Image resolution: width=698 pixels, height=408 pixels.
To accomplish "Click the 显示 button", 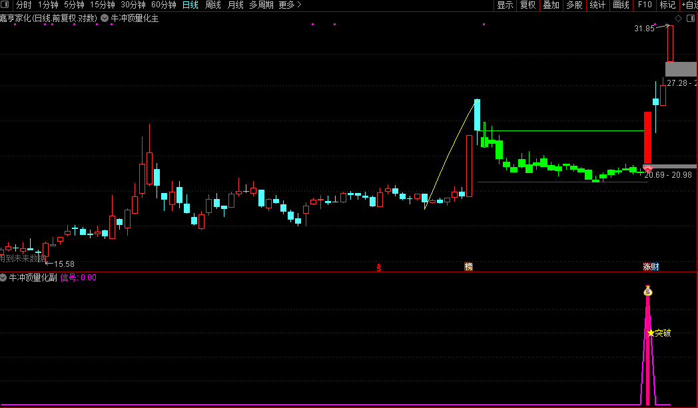I will [x=506, y=5].
